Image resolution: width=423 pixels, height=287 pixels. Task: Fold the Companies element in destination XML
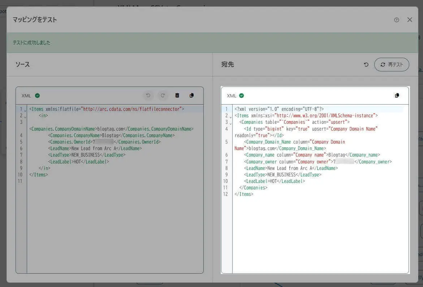coord(230,123)
